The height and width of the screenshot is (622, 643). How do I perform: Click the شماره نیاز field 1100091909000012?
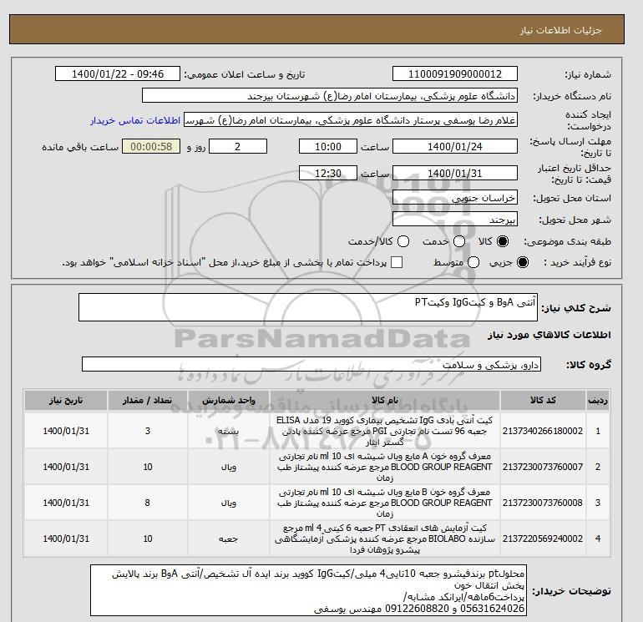tap(455, 73)
